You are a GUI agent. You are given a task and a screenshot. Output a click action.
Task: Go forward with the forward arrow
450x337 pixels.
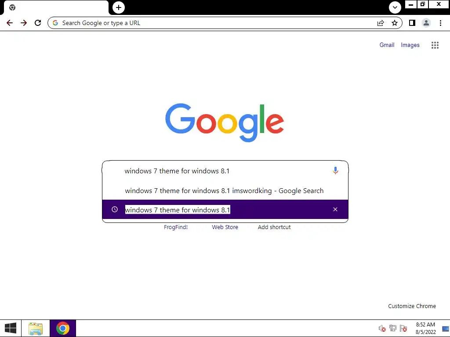click(24, 23)
